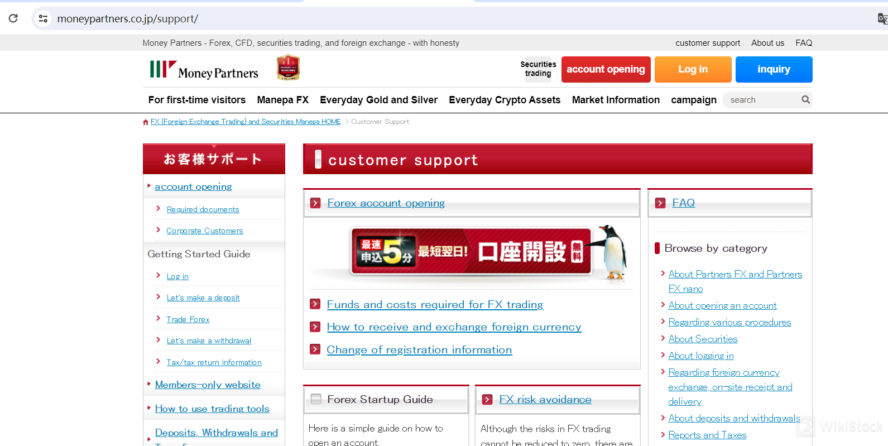Open About logging in category link

pyautogui.click(x=701, y=356)
